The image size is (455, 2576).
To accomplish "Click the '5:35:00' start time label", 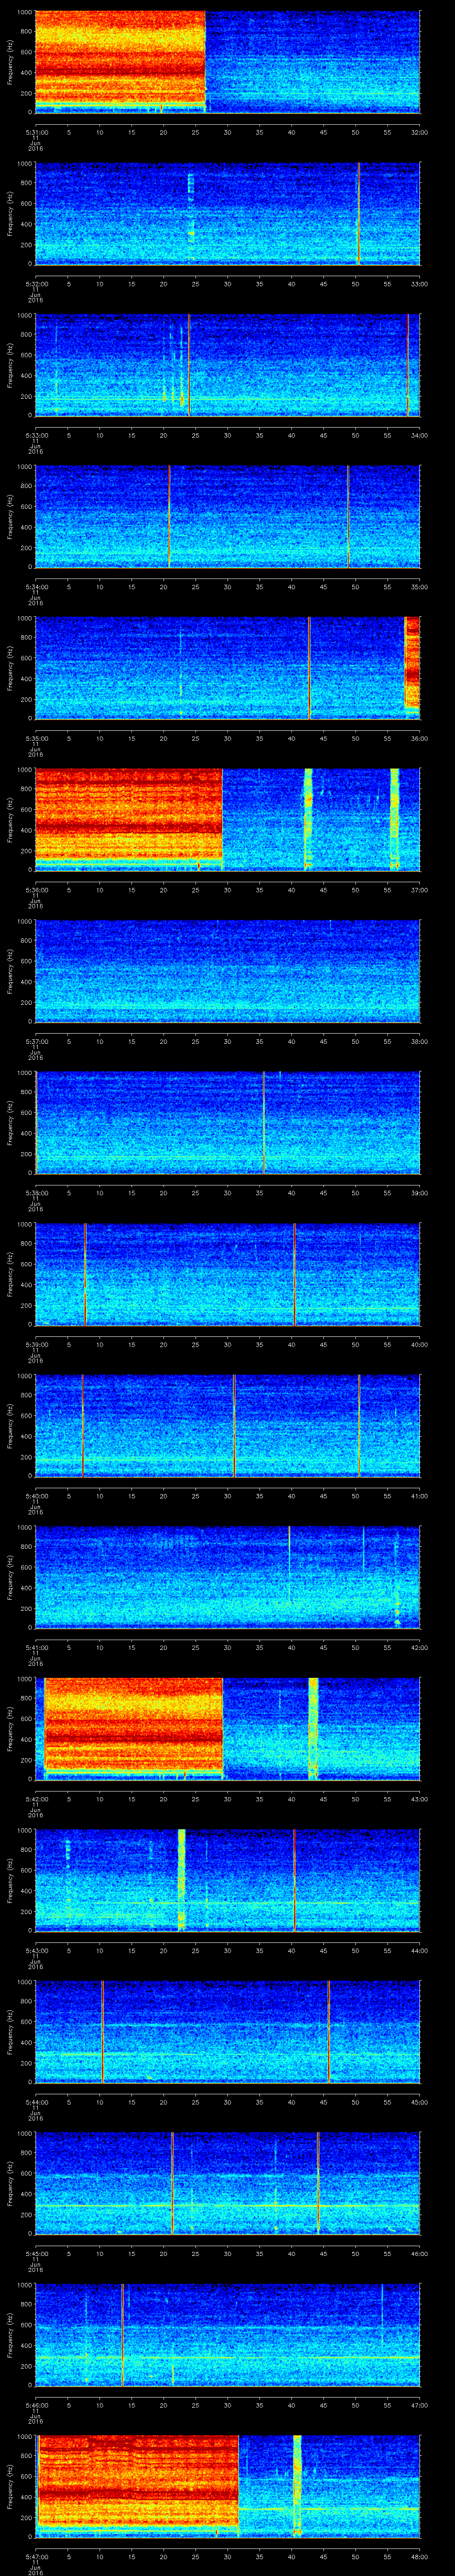I will pos(36,738).
